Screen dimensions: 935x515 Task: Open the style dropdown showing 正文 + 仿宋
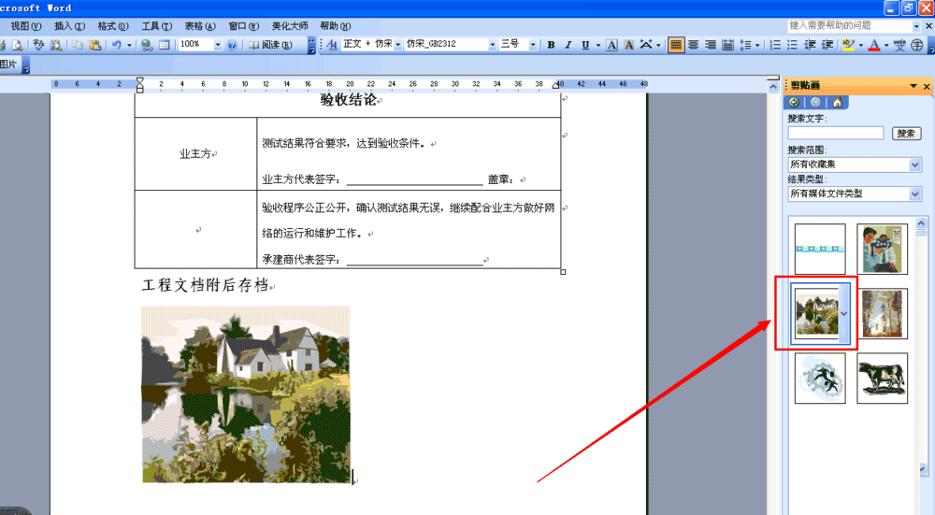397,44
